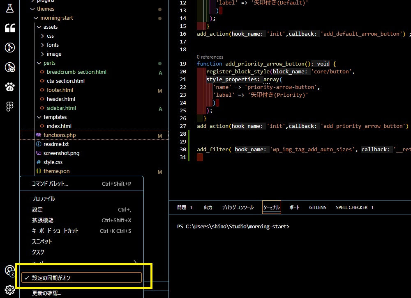Open スニペット menu entry

tap(81, 241)
